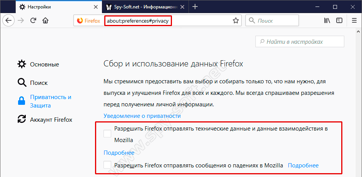Open the Library icon in toolbar

327,21
